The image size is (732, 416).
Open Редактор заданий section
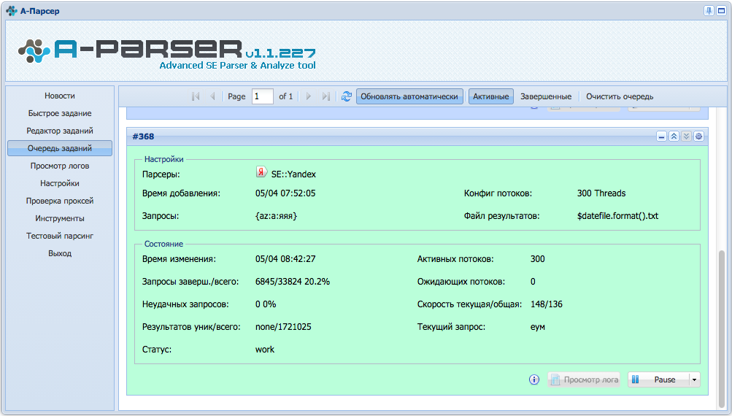(x=60, y=131)
